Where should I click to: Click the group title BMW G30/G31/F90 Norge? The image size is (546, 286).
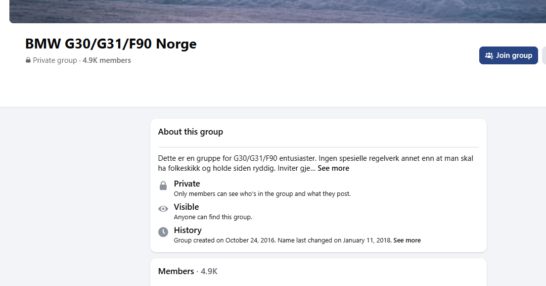pyautogui.click(x=111, y=44)
